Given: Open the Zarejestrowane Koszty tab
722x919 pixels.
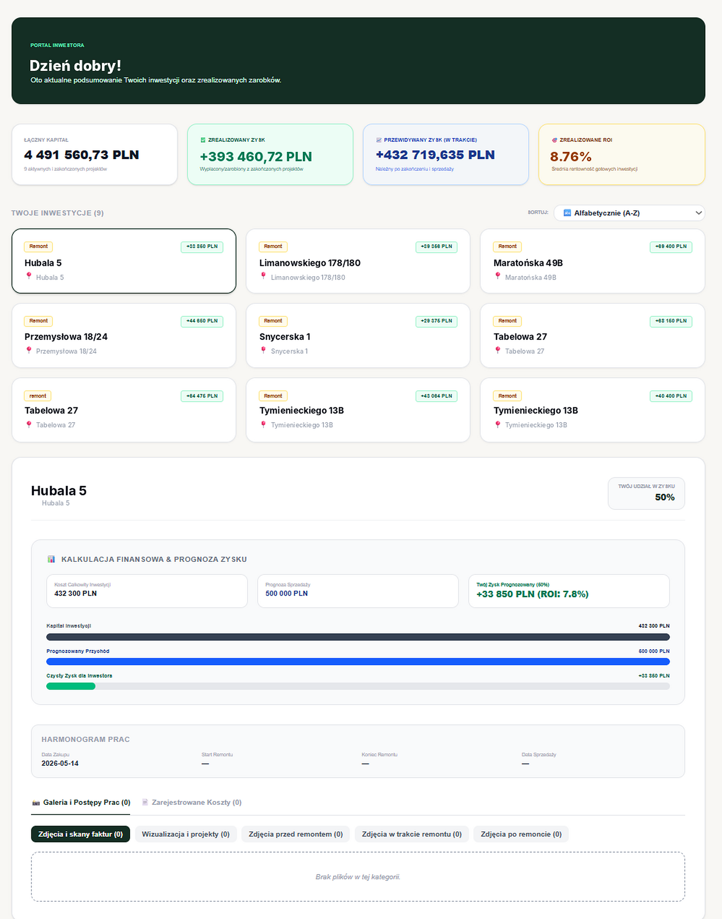Looking at the screenshot, I should pyautogui.click(x=192, y=802).
